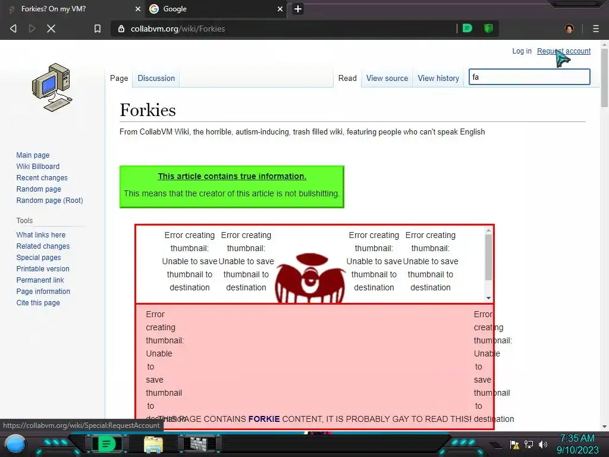Click the gallery box scrollbar thumb
Viewport: 609px width, 457px height.
489,257
